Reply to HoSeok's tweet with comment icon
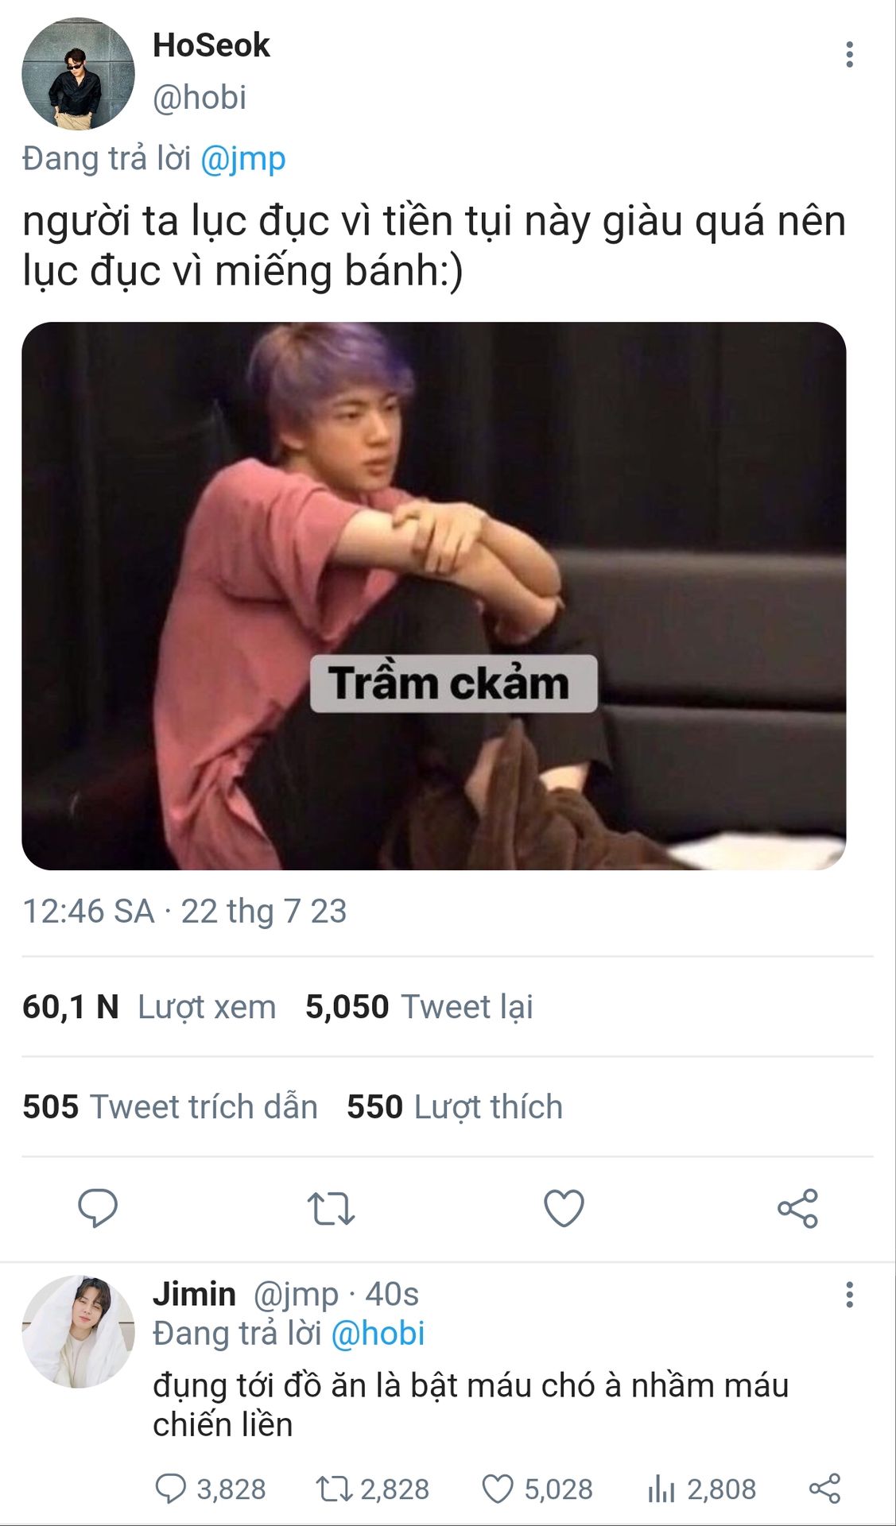896x1526 pixels. [98, 1208]
